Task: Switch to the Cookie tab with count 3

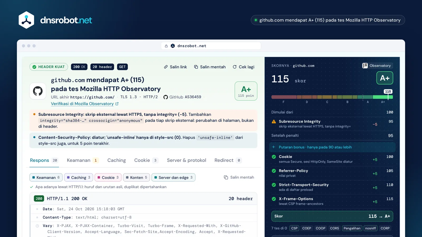Action: [x=146, y=160]
